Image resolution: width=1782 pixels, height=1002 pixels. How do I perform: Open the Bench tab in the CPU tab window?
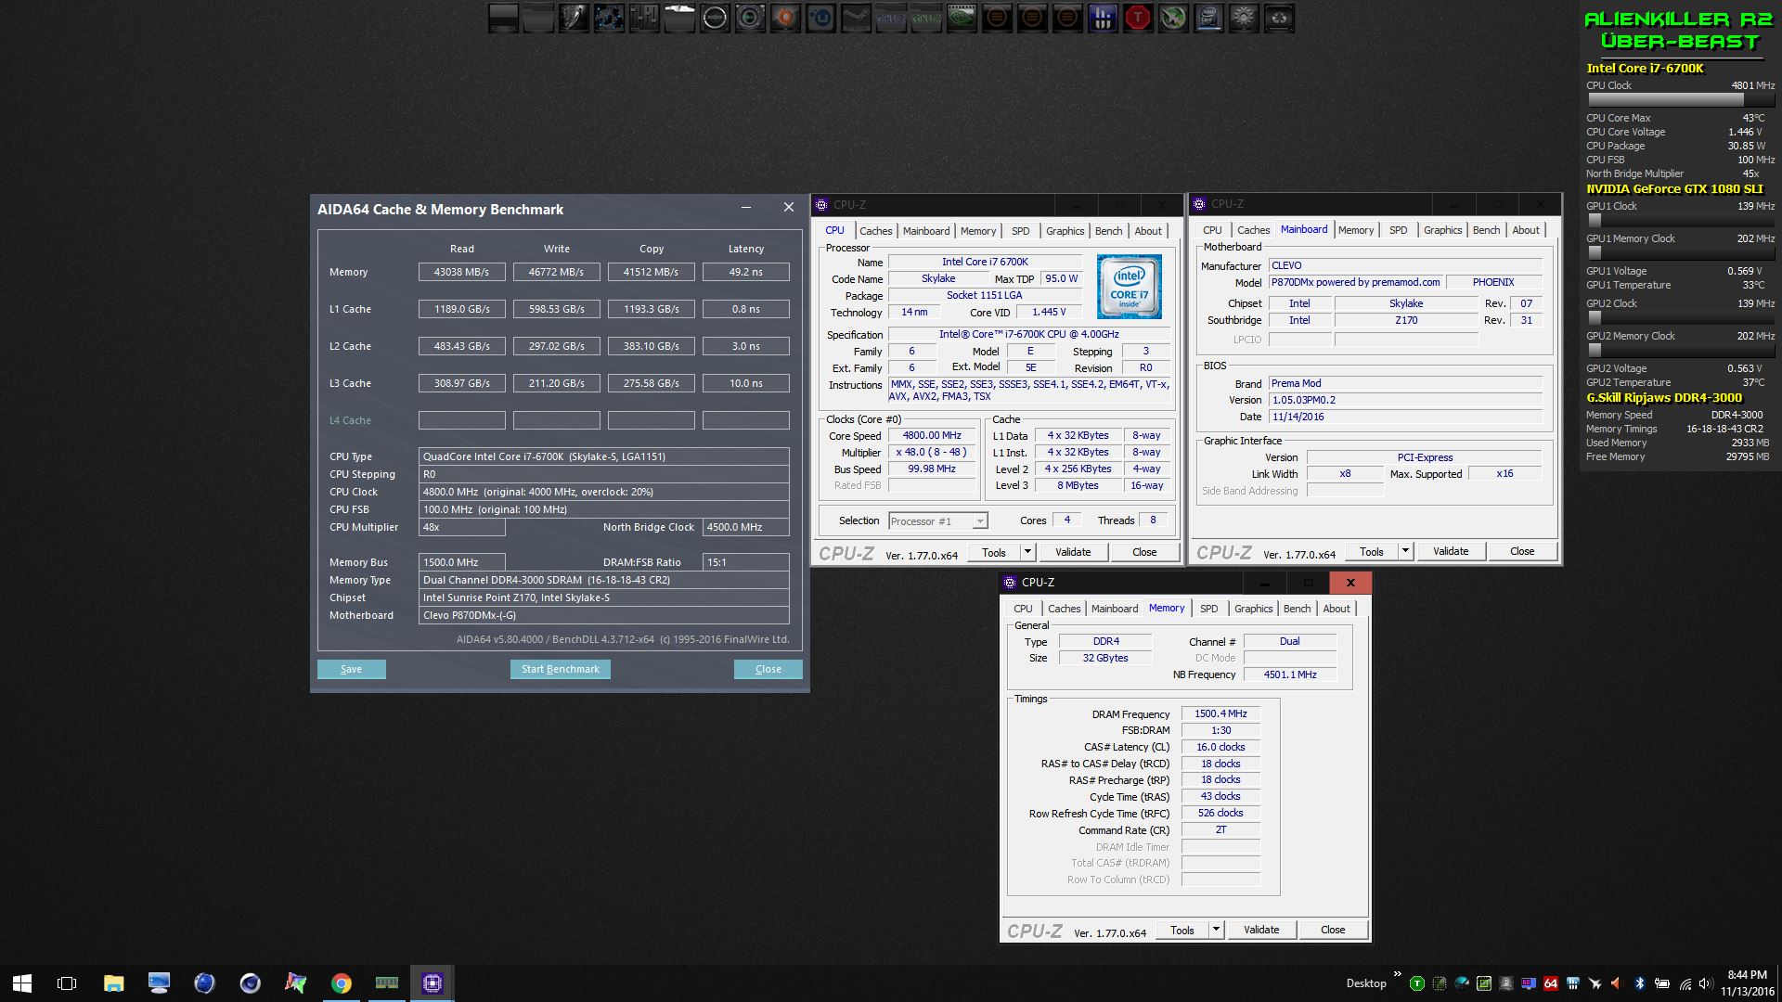tap(1108, 231)
